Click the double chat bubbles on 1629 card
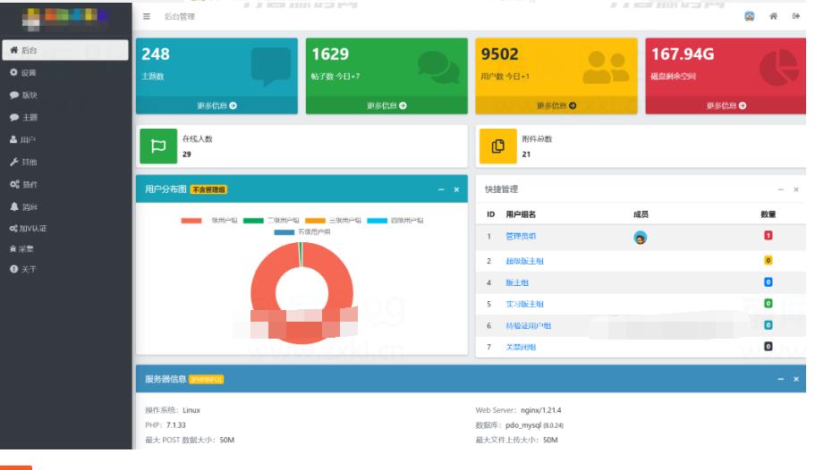 pos(438,67)
